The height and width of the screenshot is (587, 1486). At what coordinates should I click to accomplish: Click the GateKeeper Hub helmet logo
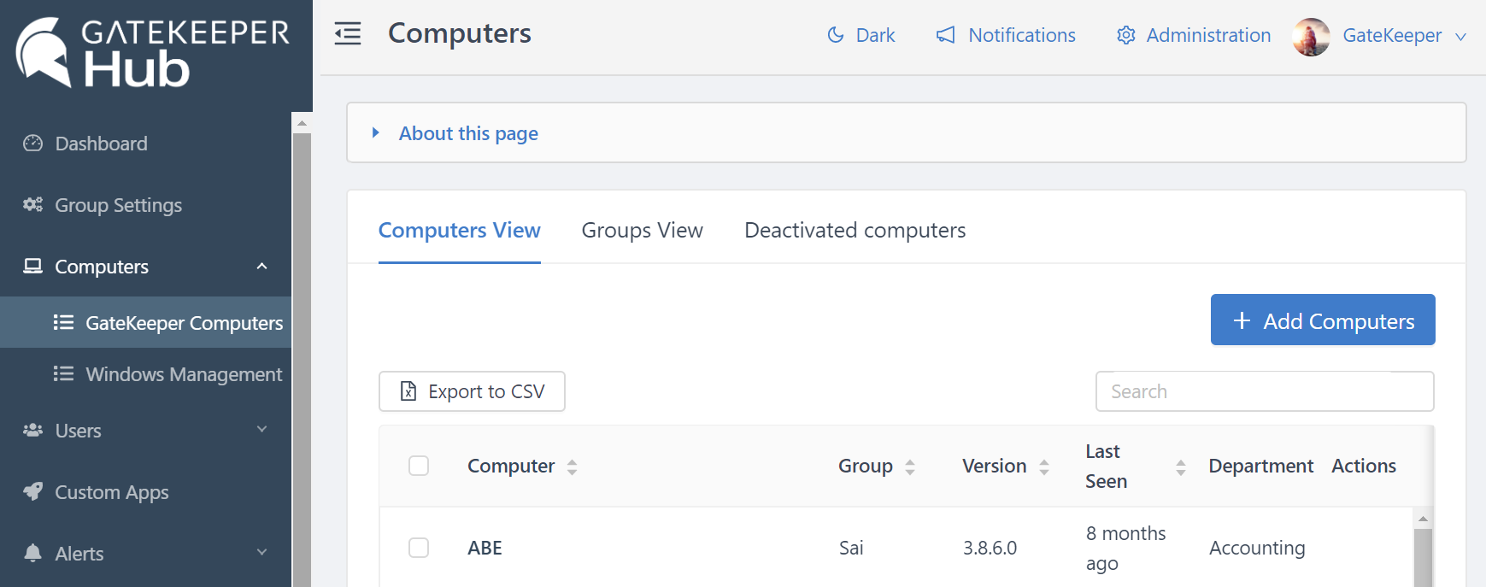point(43,51)
